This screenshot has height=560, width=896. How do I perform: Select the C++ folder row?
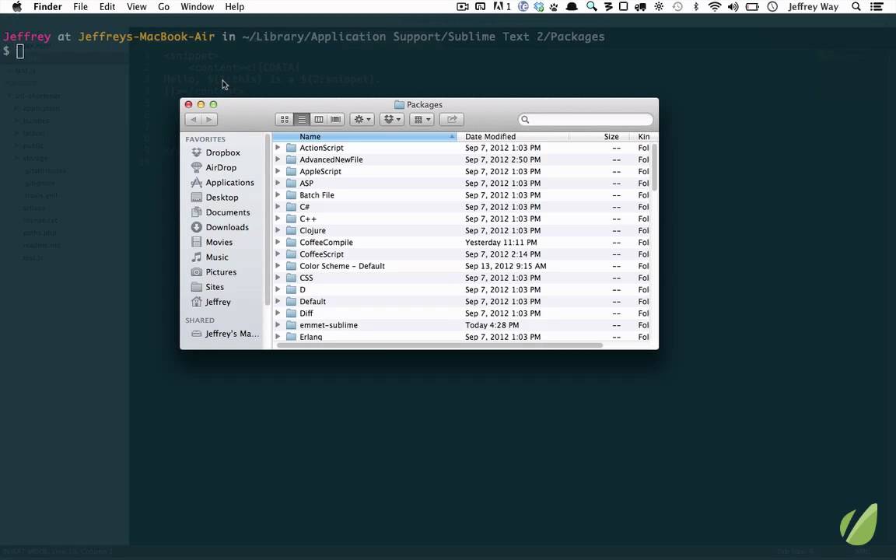(x=462, y=219)
